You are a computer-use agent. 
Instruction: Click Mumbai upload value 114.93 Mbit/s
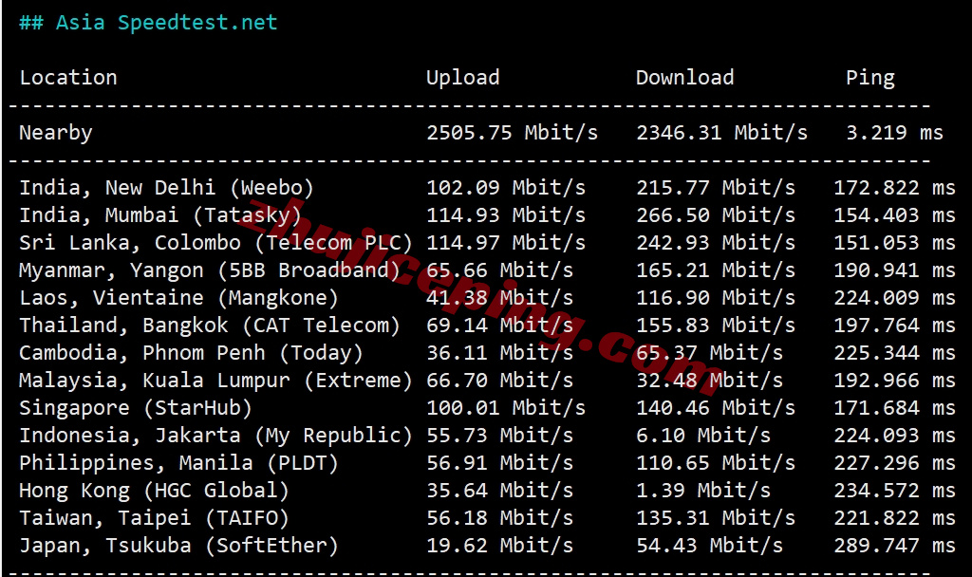(506, 215)
